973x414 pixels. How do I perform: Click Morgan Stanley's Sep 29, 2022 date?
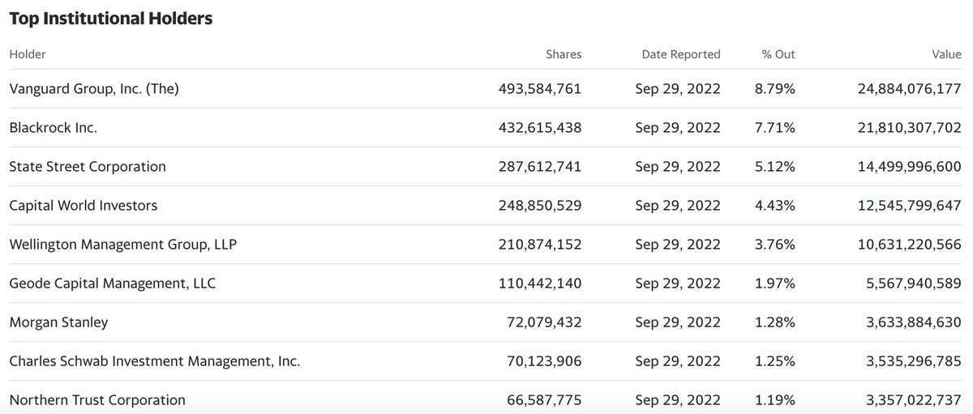(678, 322)
